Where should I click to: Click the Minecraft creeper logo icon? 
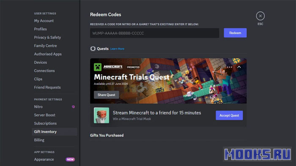tap(98, 67)
